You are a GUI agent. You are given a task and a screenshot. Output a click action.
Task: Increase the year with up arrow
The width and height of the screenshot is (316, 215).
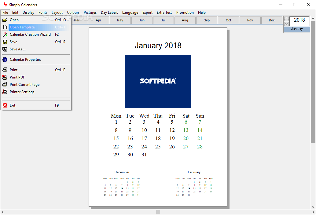286,19
